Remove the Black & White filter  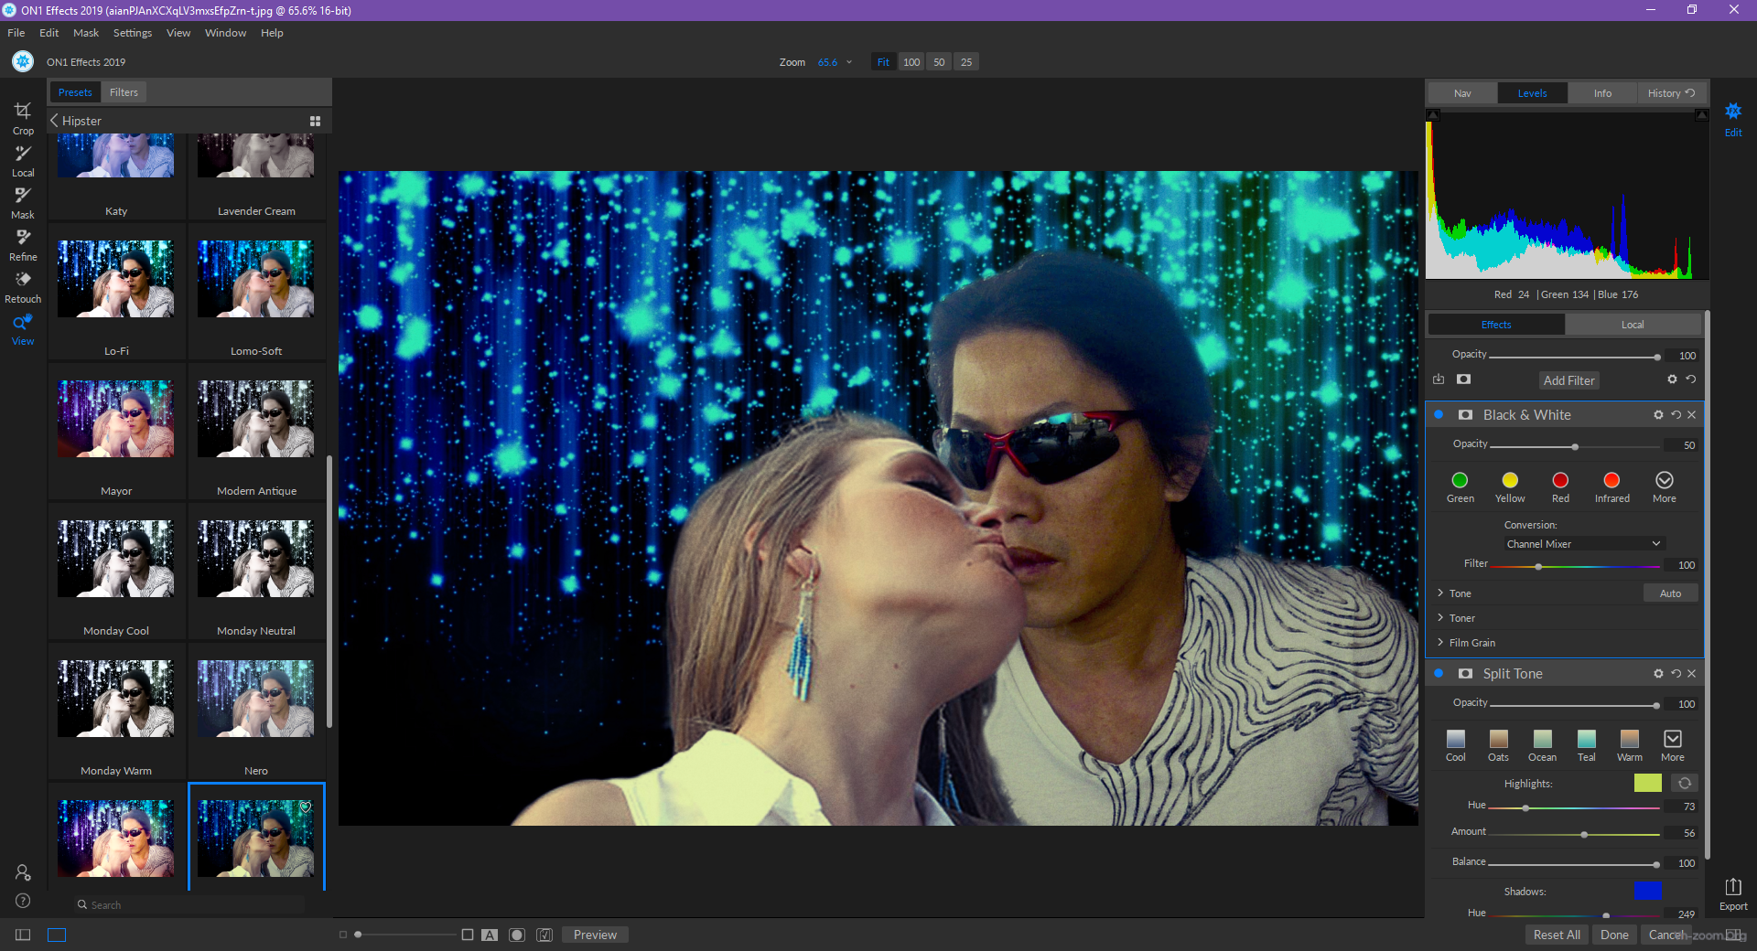[1691, 415]
